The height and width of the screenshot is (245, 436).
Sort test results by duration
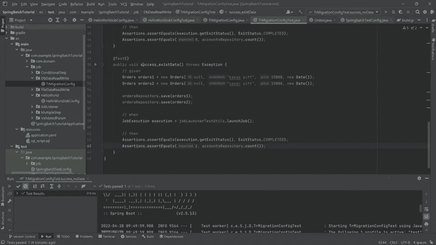click(43, 186)
